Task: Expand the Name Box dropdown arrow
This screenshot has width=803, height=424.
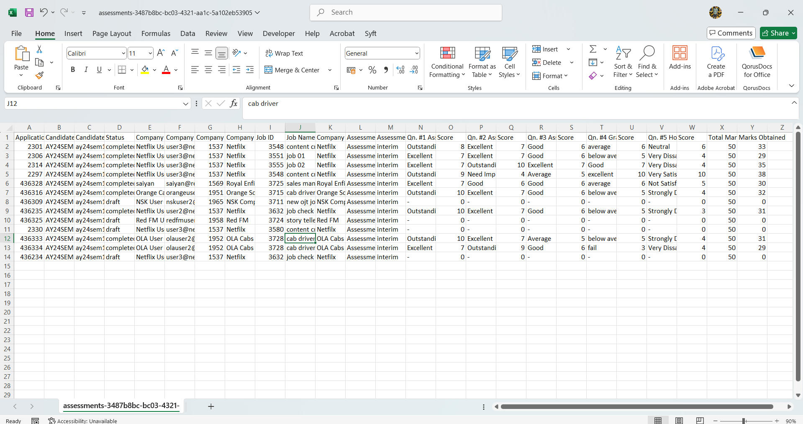Action: point(186,104)
